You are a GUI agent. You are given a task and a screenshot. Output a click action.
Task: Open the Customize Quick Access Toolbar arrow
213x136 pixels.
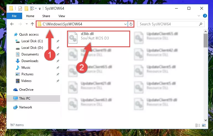pyautogui.click(x=40, y=9)
